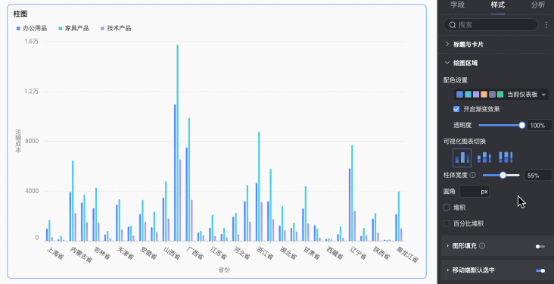Click the 山西省 axis label
The height and width of the screenshot is (284, 554).
pos(172,254)
